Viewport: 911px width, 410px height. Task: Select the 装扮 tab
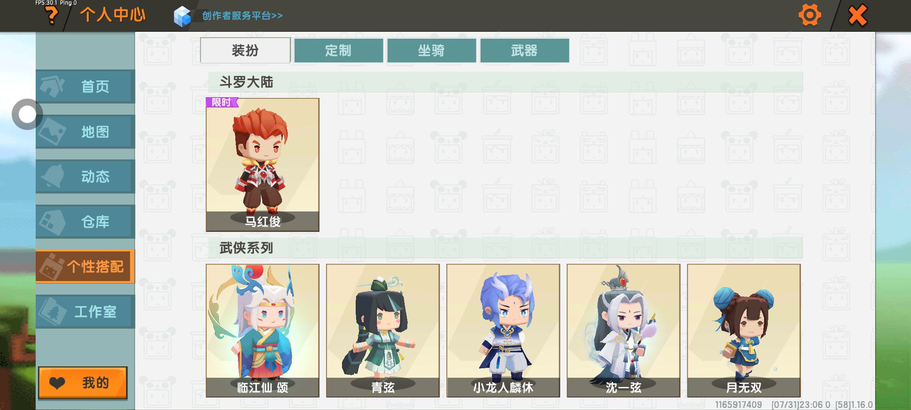point(245,50)
